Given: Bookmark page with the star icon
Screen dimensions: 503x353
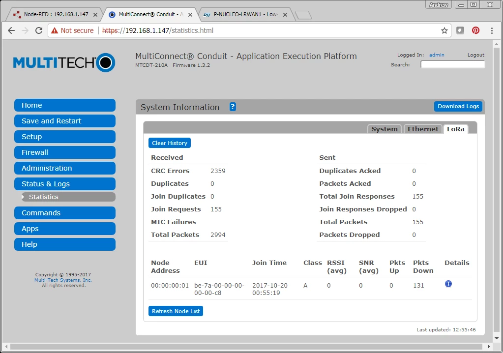Looking at the screenshot, I should [x=444, y=30].
